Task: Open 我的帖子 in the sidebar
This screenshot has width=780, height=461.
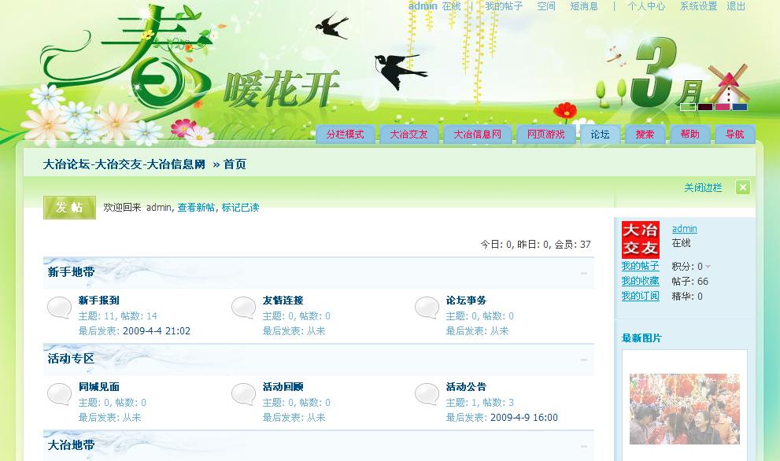Action: click(640, 266)
